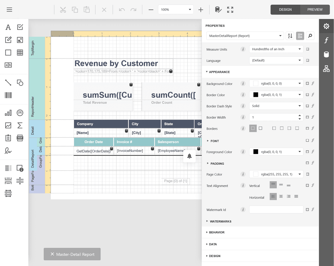The width and height of the screenshot is (334, 266).
Task: Select the Label (A) toolbox control
Action: click(8, 27)
